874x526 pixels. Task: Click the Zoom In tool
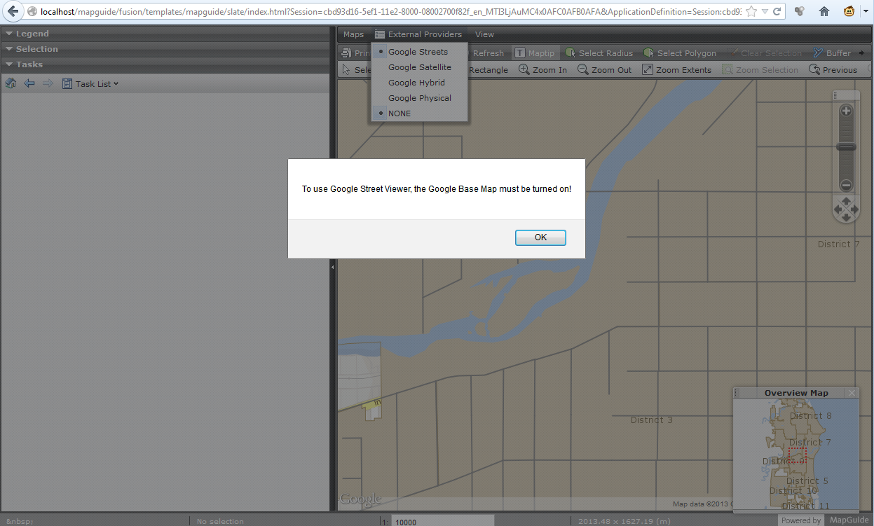[543, 70]
